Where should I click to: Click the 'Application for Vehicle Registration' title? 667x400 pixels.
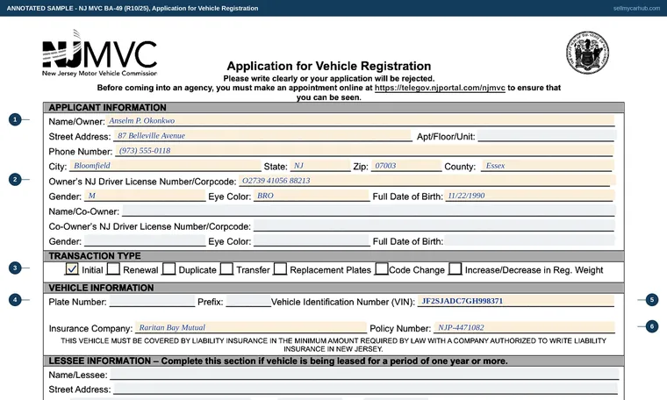point(329,66)
